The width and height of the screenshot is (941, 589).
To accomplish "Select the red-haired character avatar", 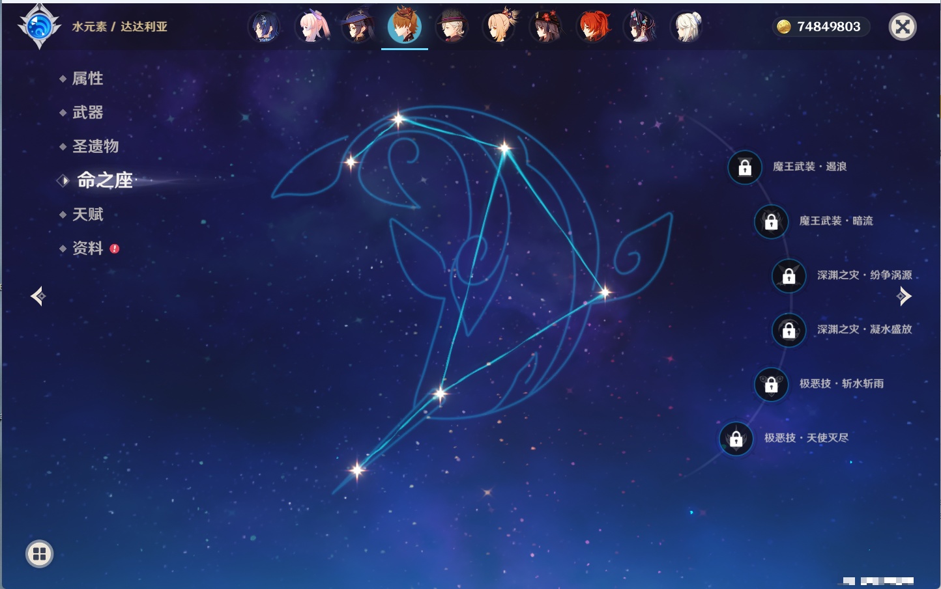I will [594, 27].
